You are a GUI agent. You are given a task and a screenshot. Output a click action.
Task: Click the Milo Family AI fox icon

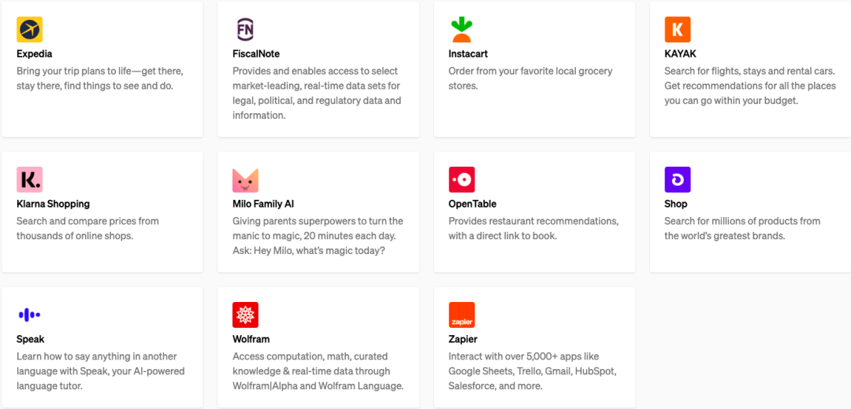245,179
